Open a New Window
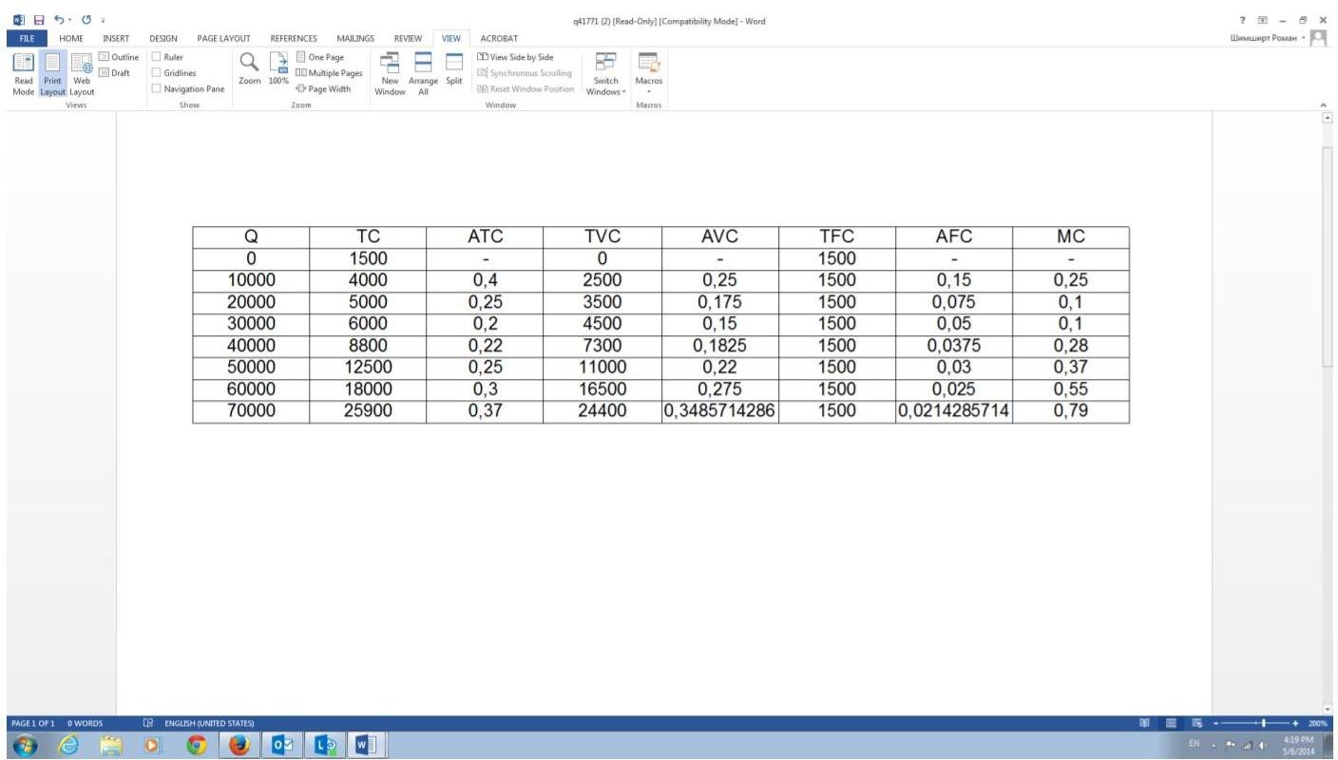The width and height of the screenshot is (1338, 760). 390,71
